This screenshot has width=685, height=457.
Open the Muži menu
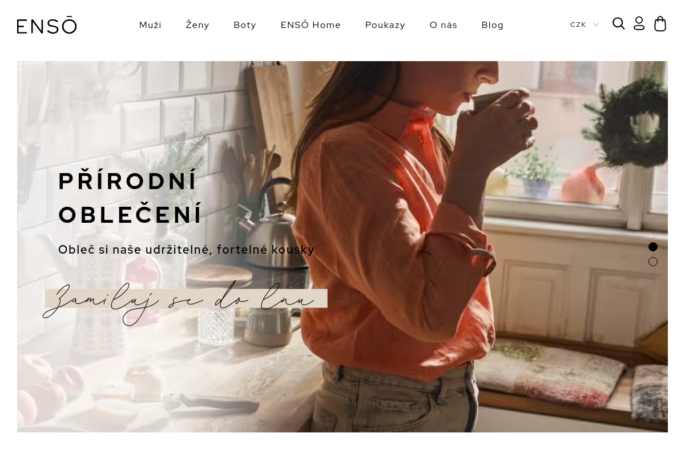[x=150, y=25]
